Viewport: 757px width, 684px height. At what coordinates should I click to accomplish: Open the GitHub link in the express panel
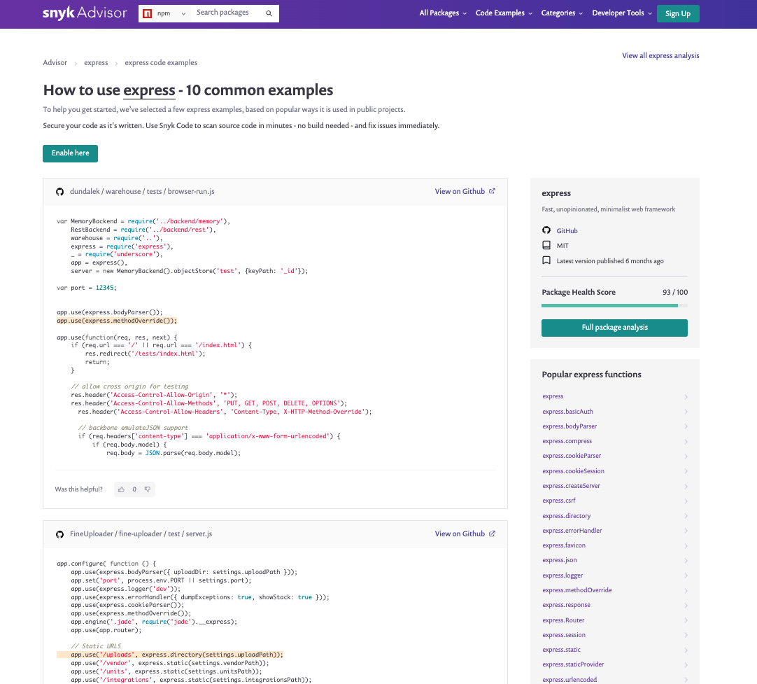(x=567, y=231)
